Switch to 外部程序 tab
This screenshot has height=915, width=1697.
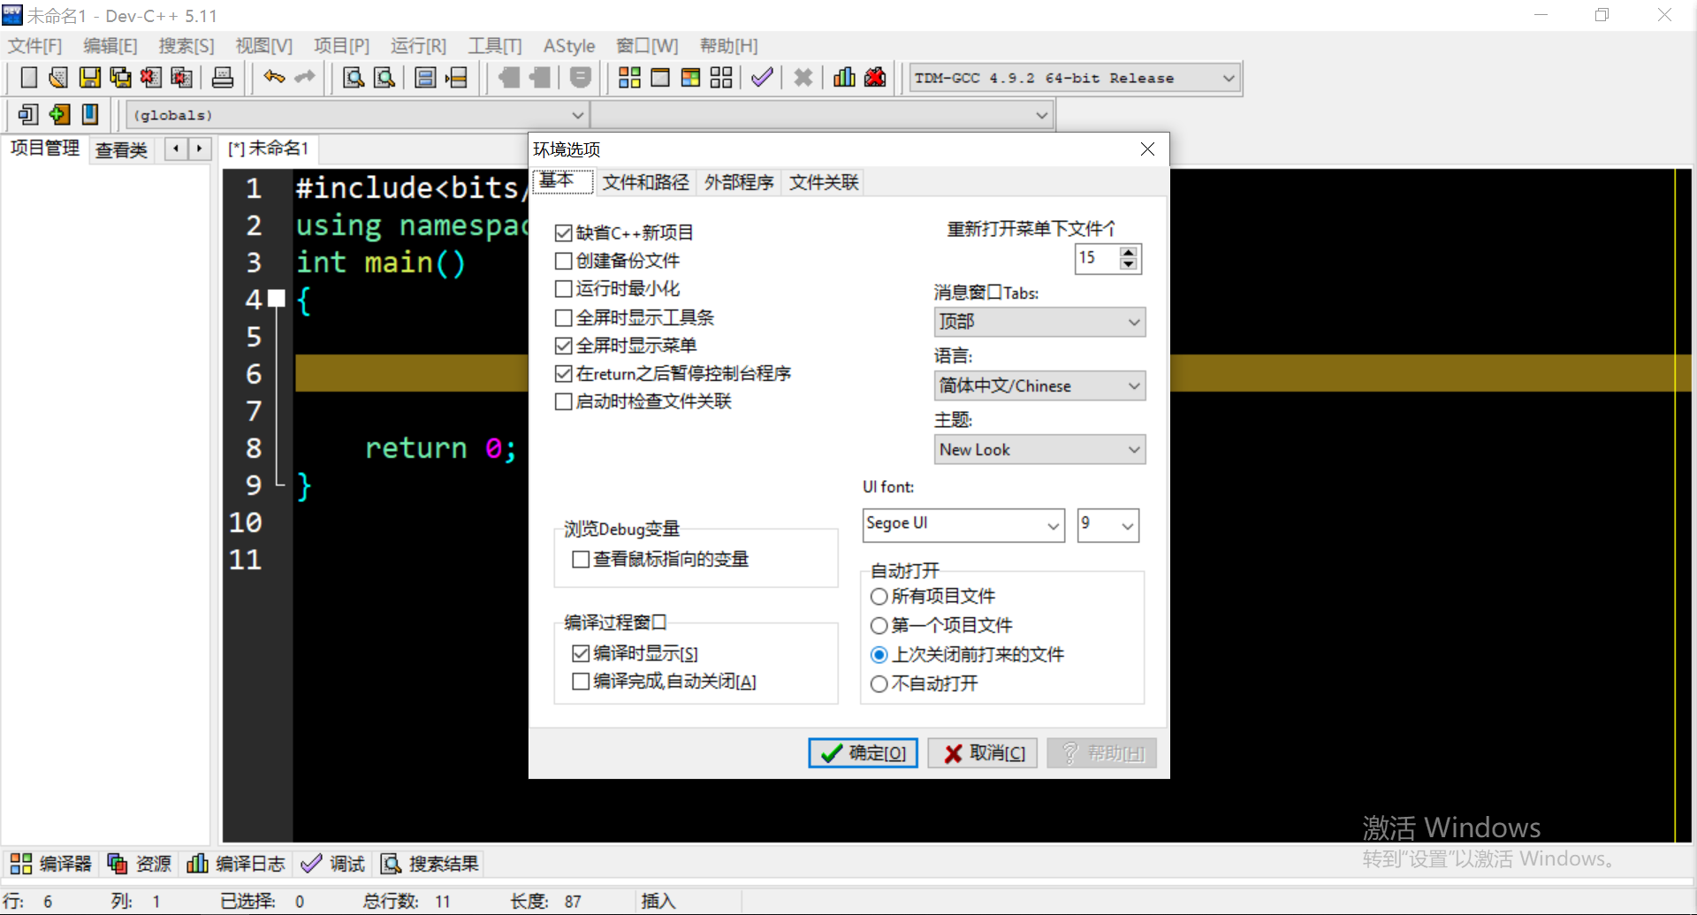(x=739, y=183)
